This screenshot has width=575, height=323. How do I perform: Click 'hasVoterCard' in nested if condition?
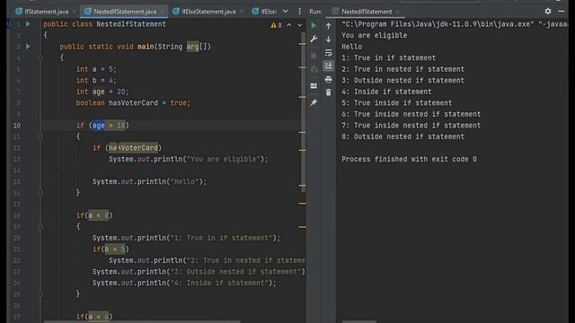click(x=134, y=148)
